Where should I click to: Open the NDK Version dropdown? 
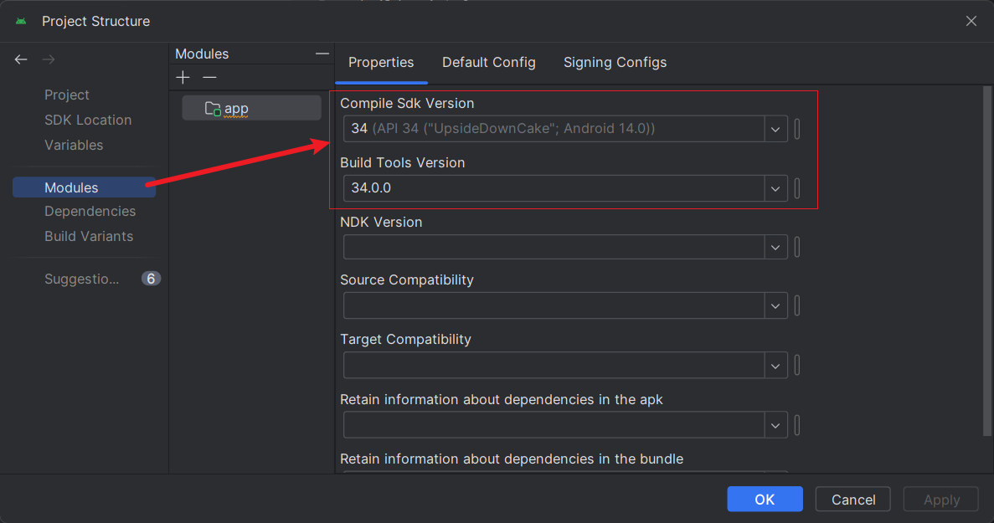[x=775, y=247]
